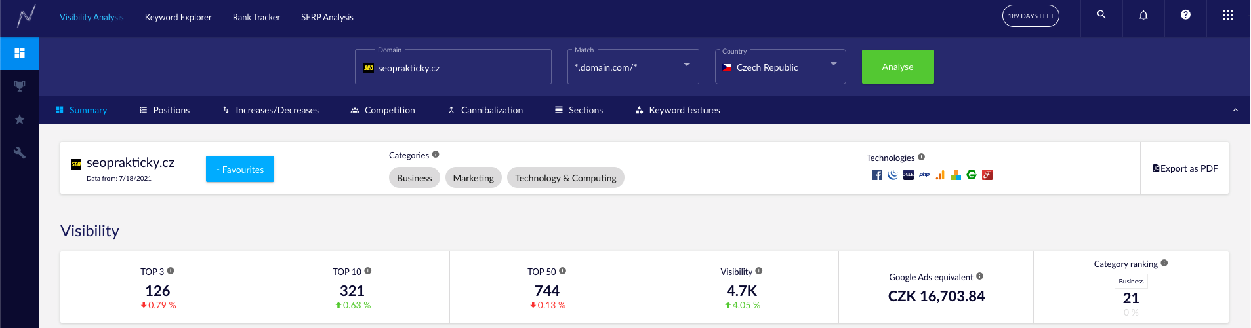The image size is (1251, 328).
Task: Click the info icon next to TOP 50
Action: coord(563,270)
